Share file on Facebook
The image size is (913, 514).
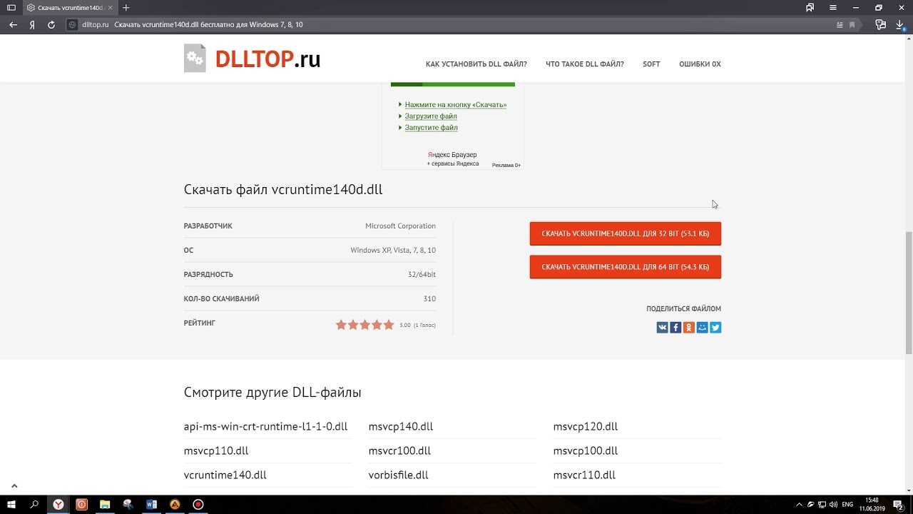tap(675, 328)
